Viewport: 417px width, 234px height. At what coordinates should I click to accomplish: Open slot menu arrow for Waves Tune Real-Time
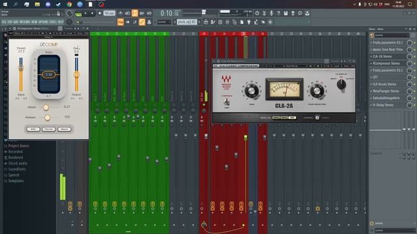pos(371,49)
